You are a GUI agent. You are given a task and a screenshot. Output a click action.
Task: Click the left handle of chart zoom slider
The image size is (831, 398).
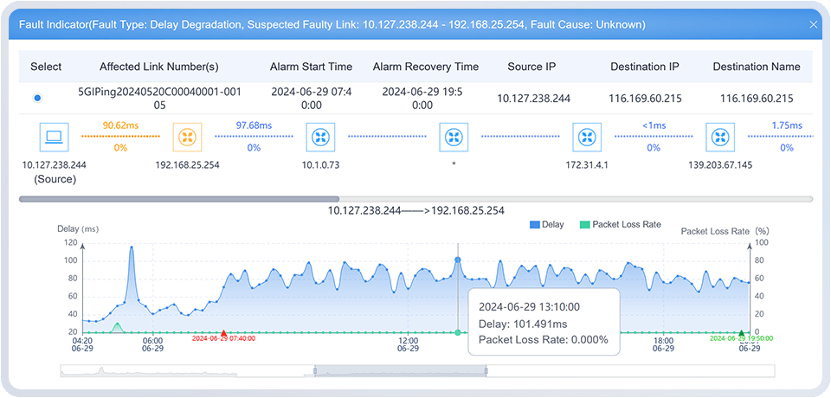(x=316, y=370)
